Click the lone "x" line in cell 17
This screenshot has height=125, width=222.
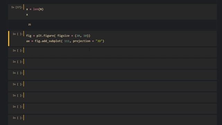(27, 15)
